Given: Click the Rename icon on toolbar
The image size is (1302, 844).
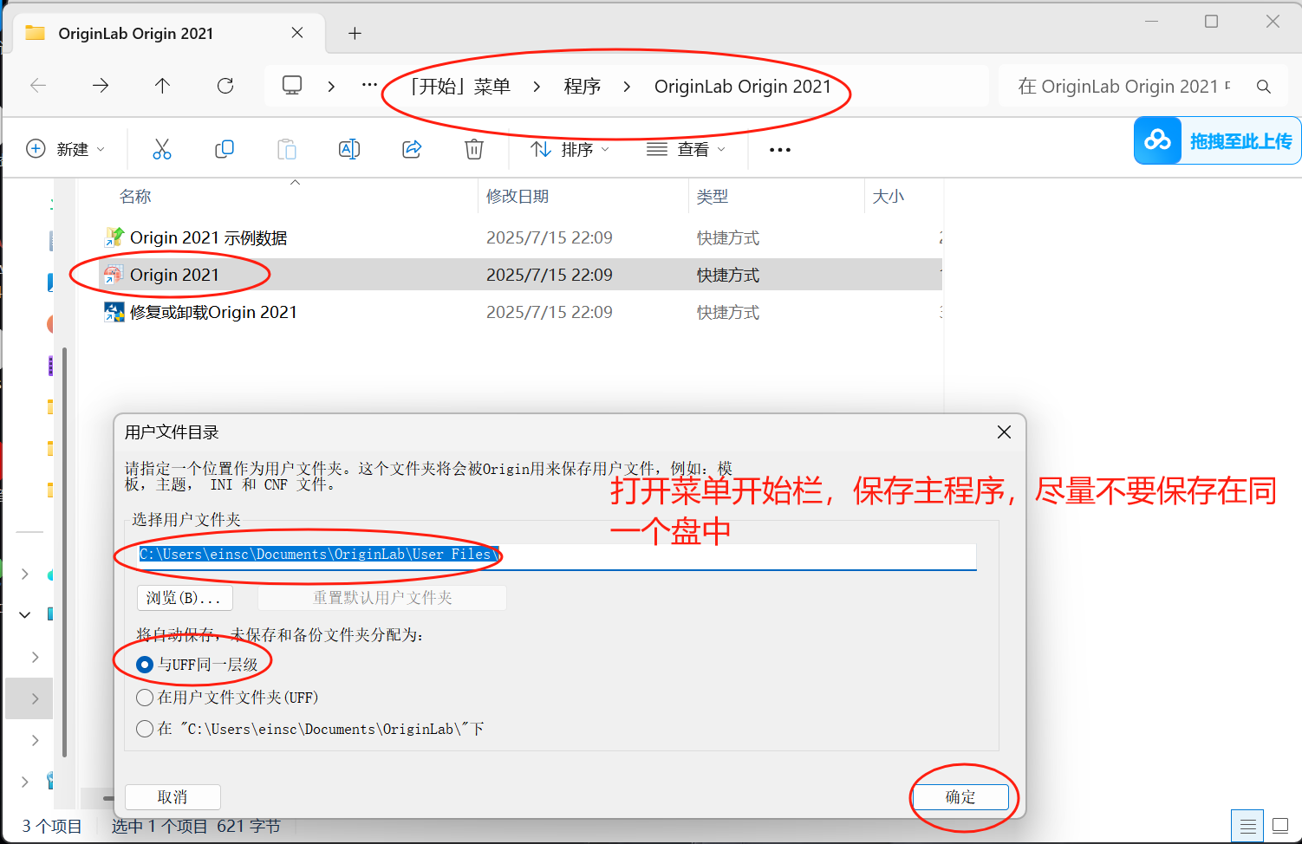Looking at the screenshot, I should coord(349,148).
